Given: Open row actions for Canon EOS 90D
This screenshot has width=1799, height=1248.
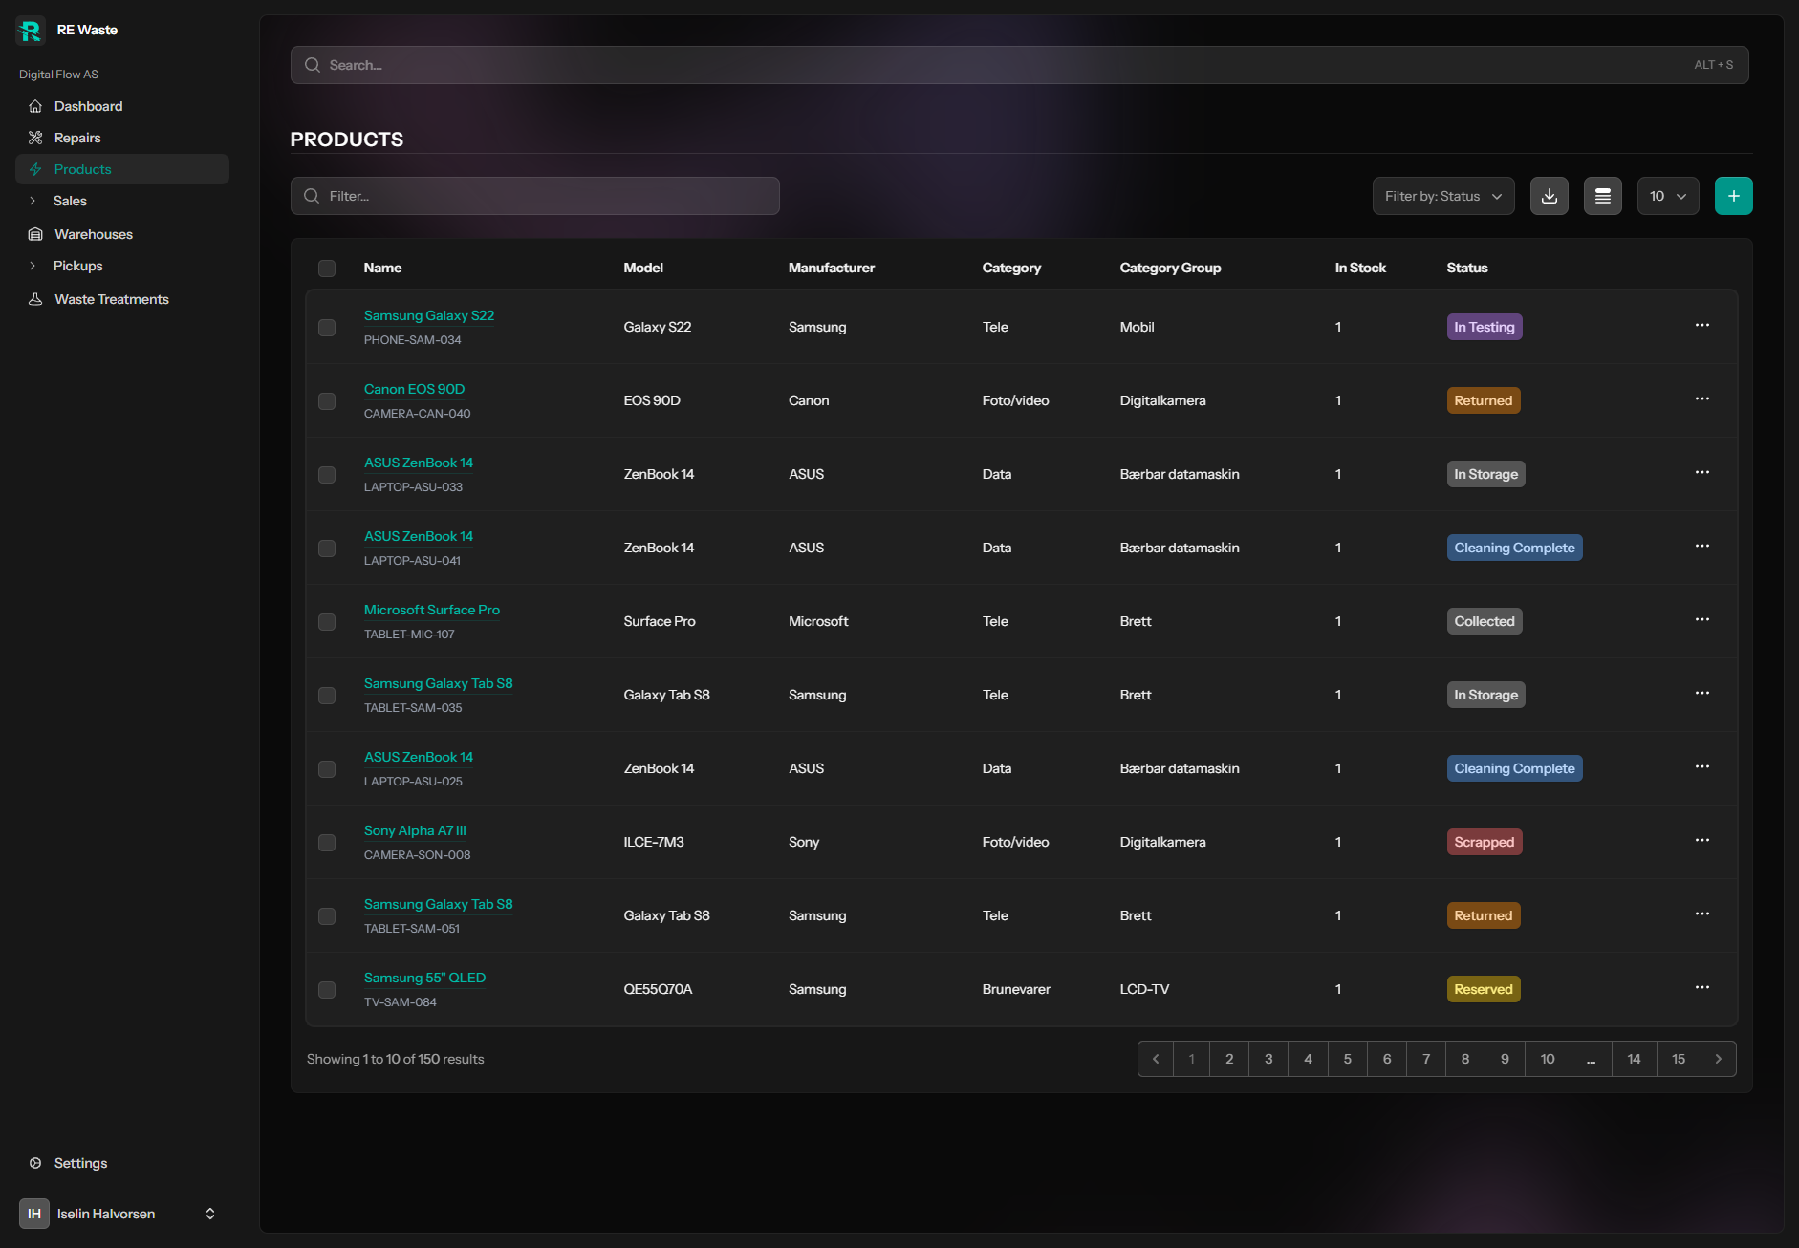Looking at the screenshot, I should click(1702, 399).
